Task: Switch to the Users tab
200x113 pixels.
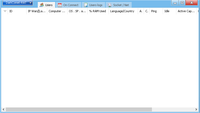Action: pyautogui.click(x=46, y=5)
